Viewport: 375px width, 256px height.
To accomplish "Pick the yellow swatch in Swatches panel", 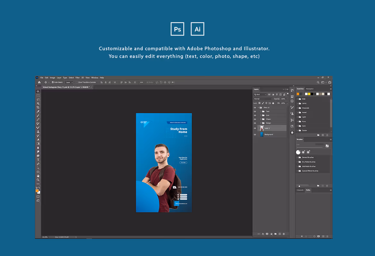I will pyautogui.click(x=309, y=94).
